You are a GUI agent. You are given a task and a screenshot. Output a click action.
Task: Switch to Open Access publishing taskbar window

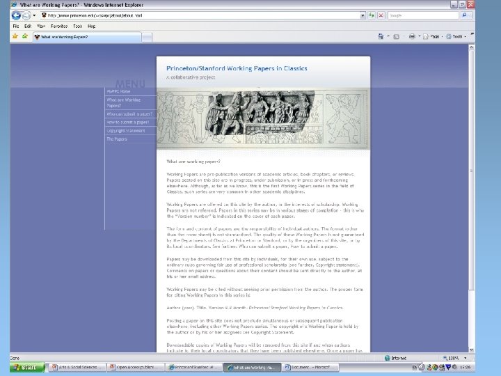pos(136,368)
